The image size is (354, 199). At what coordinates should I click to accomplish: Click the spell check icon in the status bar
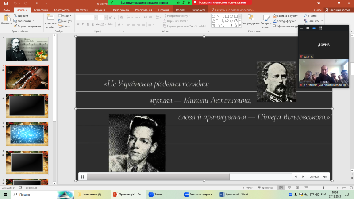[20, 188]
